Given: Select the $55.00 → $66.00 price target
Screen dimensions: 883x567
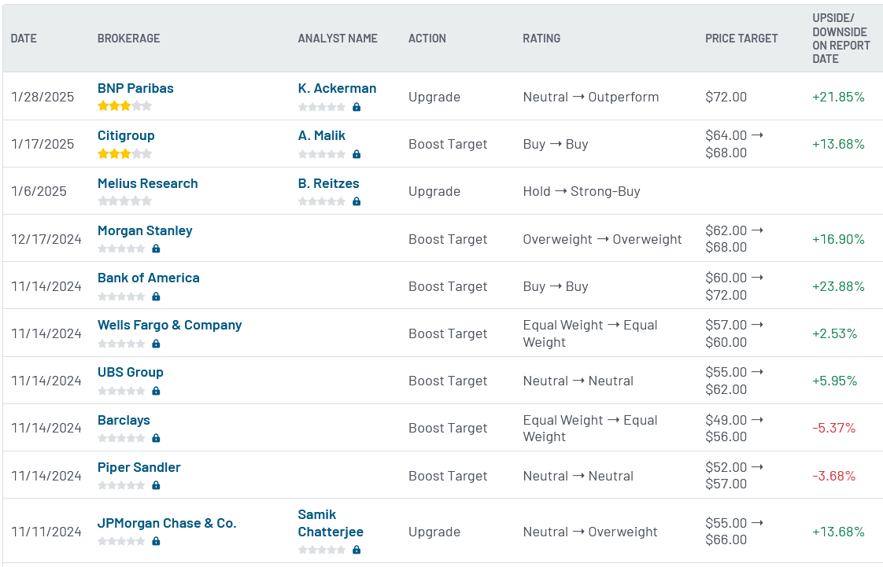Looking at the screenshot, I should point(734,532).
